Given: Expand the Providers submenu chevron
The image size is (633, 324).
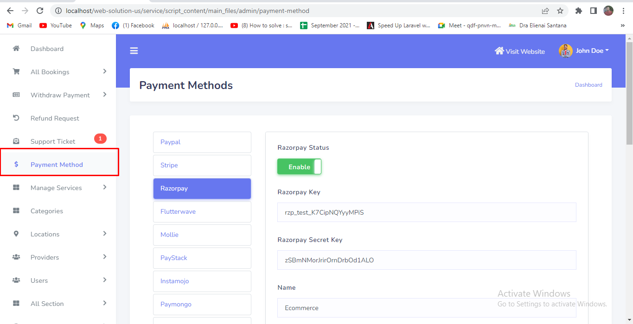Looking at the screenshot, I should tap(105, 257).
